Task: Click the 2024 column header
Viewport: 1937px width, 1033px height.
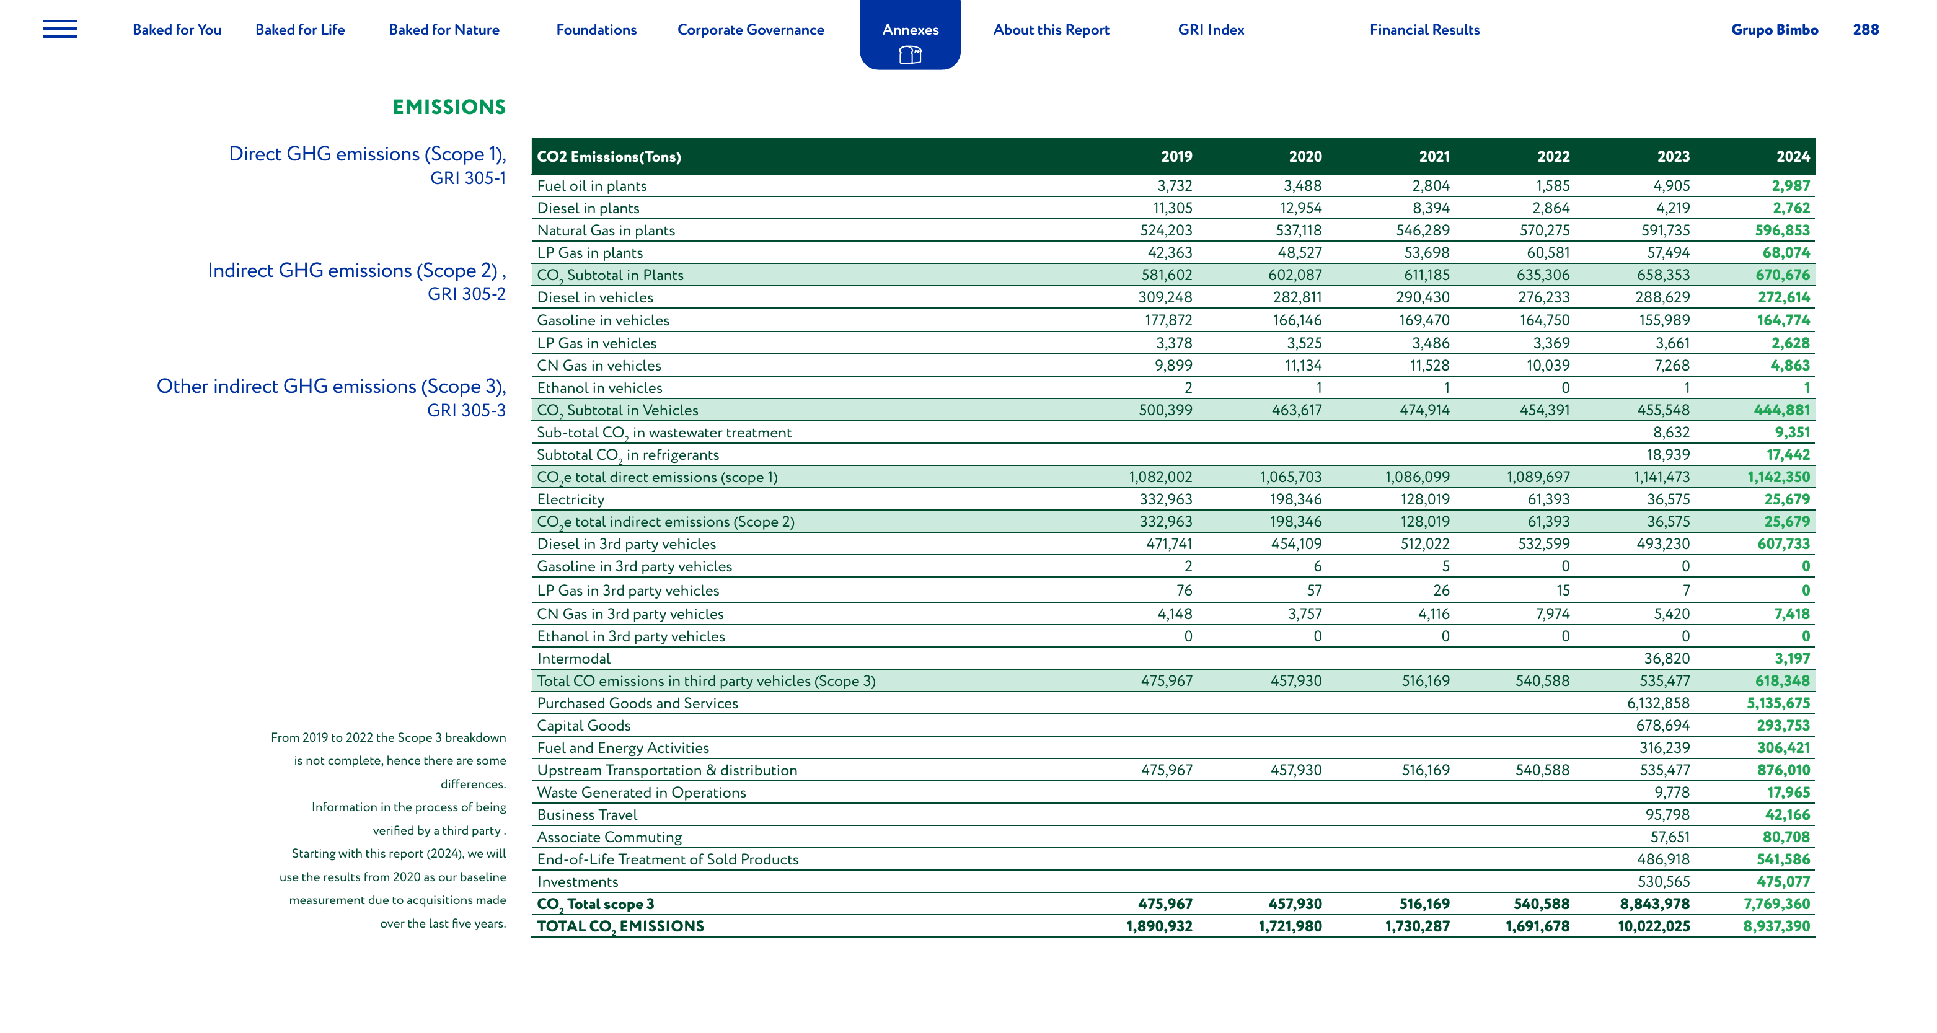Action: coord(1793,156)
